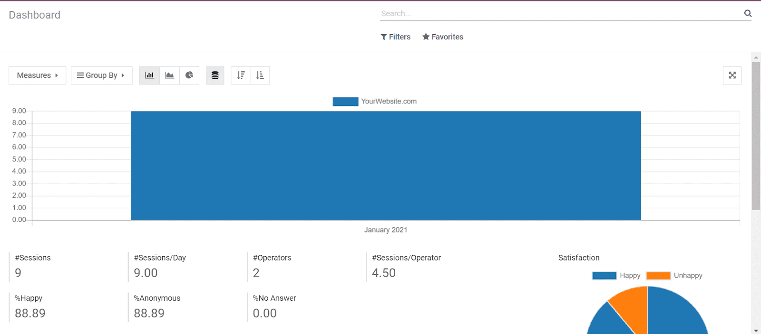Click the YourWebsite.com legend text

pos(389,102)
